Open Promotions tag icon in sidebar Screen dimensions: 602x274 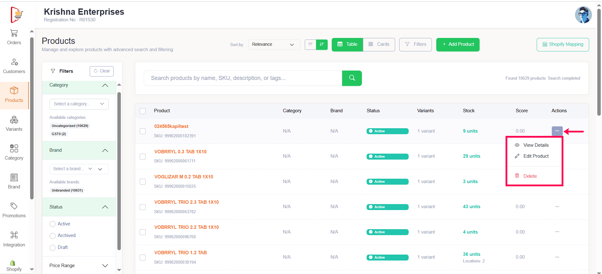point(14,206)
